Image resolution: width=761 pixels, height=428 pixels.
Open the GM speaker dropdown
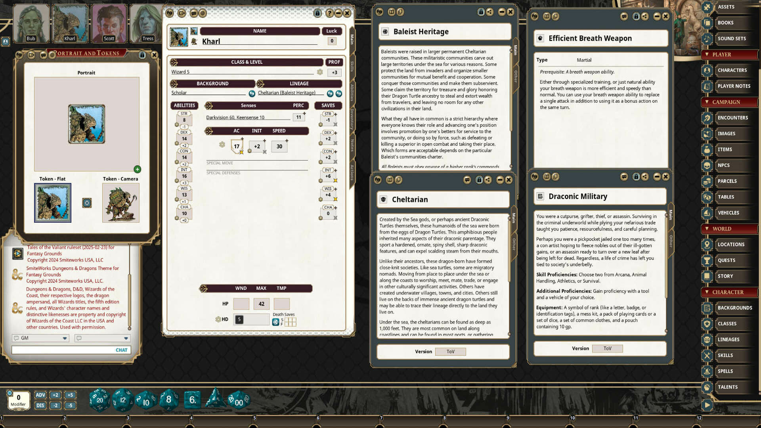[x=65, y=338]
